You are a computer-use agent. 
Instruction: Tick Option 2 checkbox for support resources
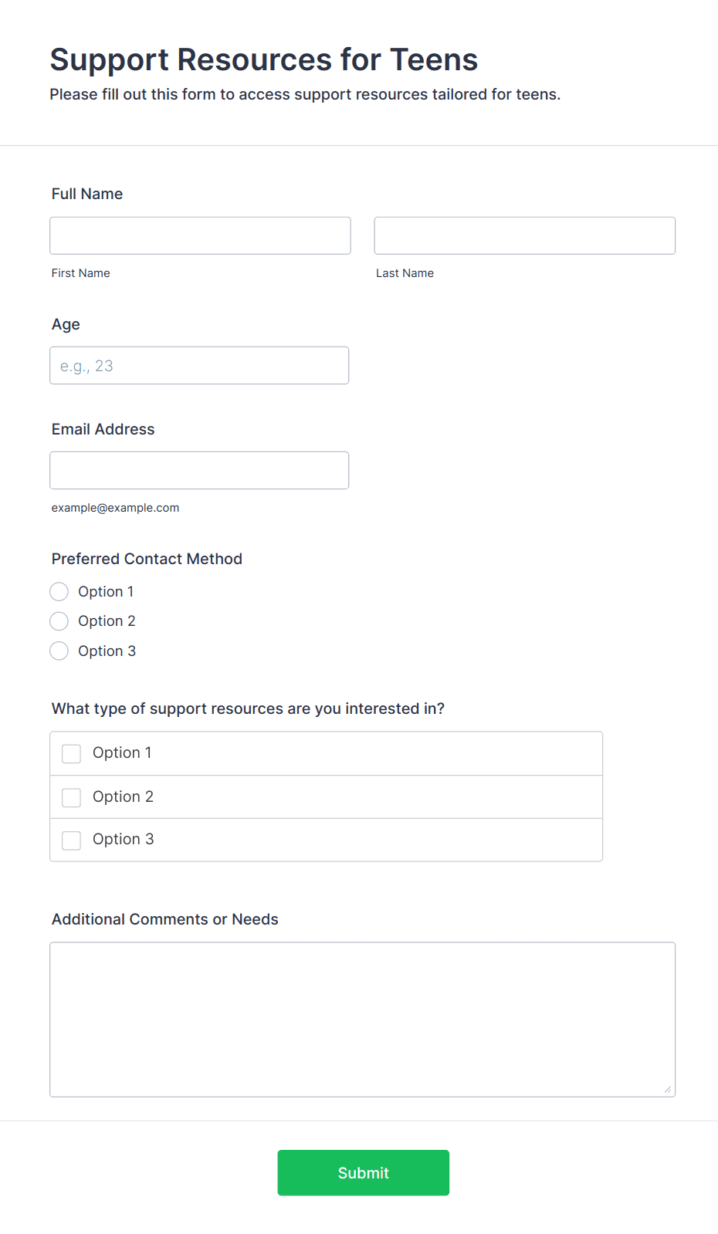(x=72, y=797)
